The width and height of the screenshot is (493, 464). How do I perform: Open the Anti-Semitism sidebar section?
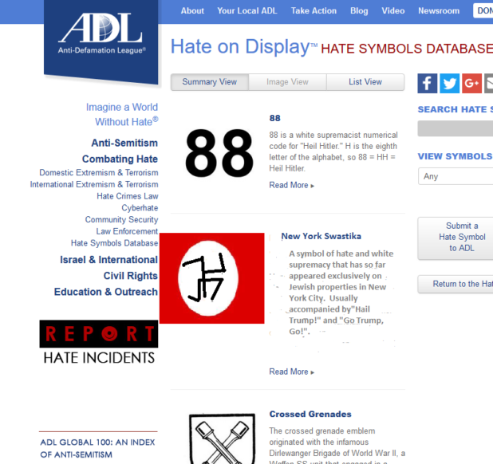click(124, 143)
